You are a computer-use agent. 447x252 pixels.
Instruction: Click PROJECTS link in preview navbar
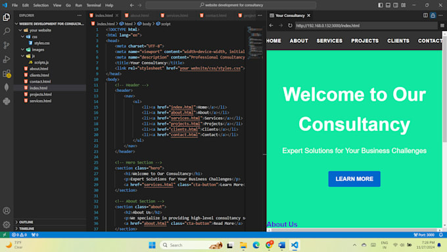tap(365, 41)
